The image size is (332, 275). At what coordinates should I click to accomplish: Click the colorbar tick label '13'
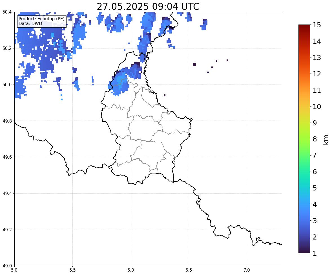tap(317, 57)
